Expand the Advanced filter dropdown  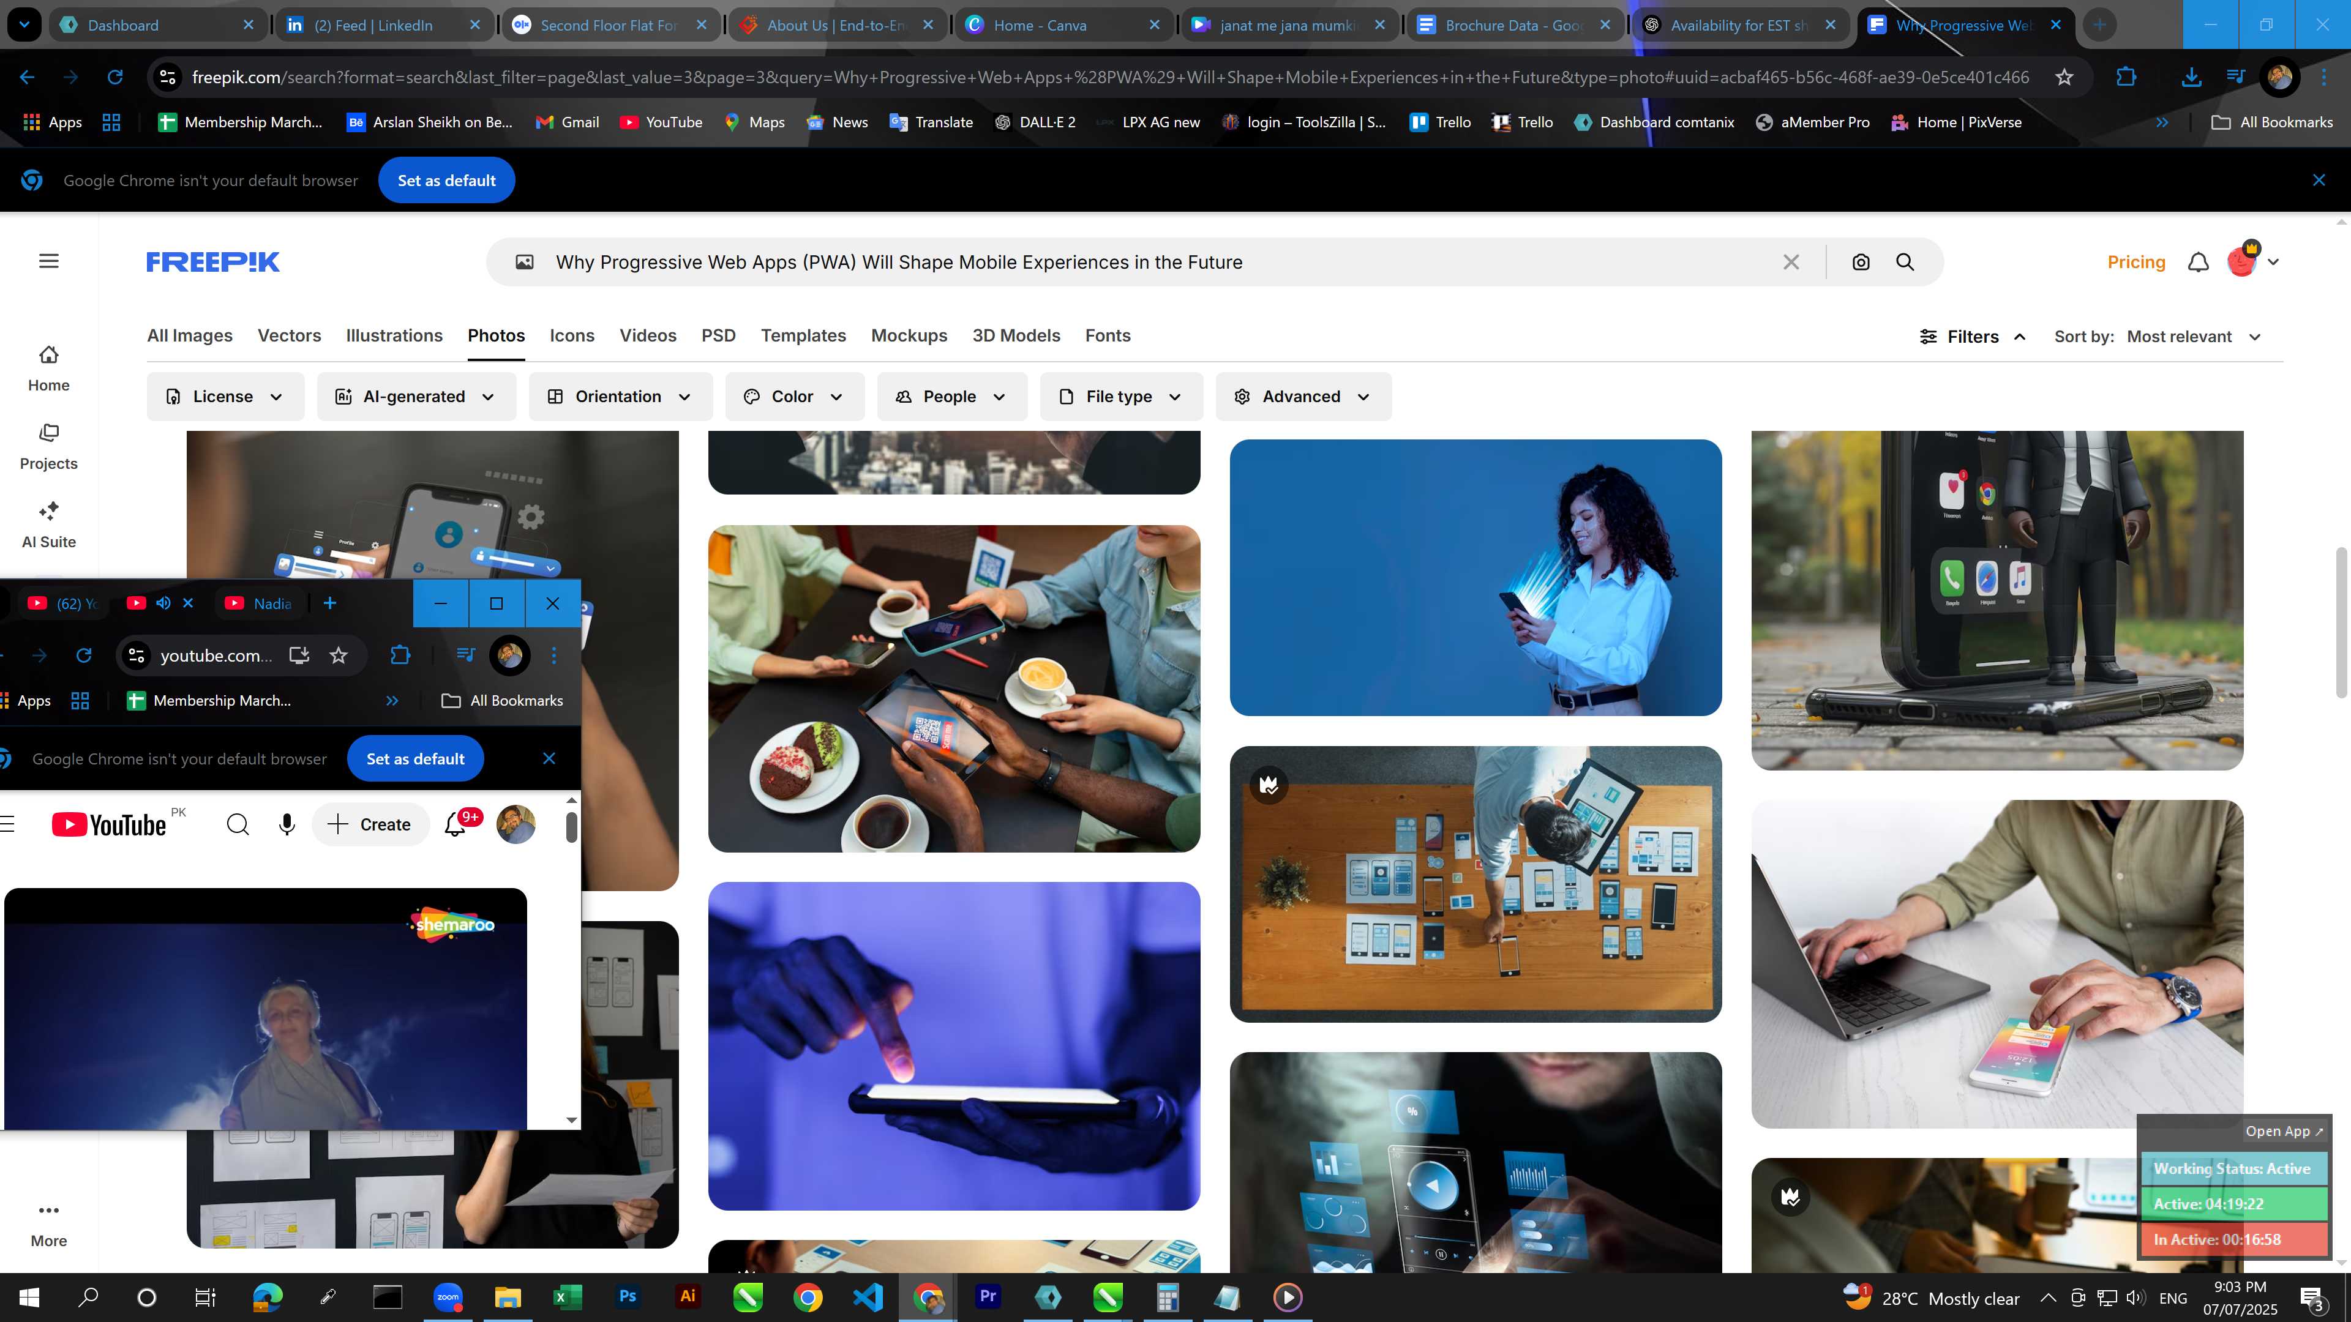(x=1303, y=396)
